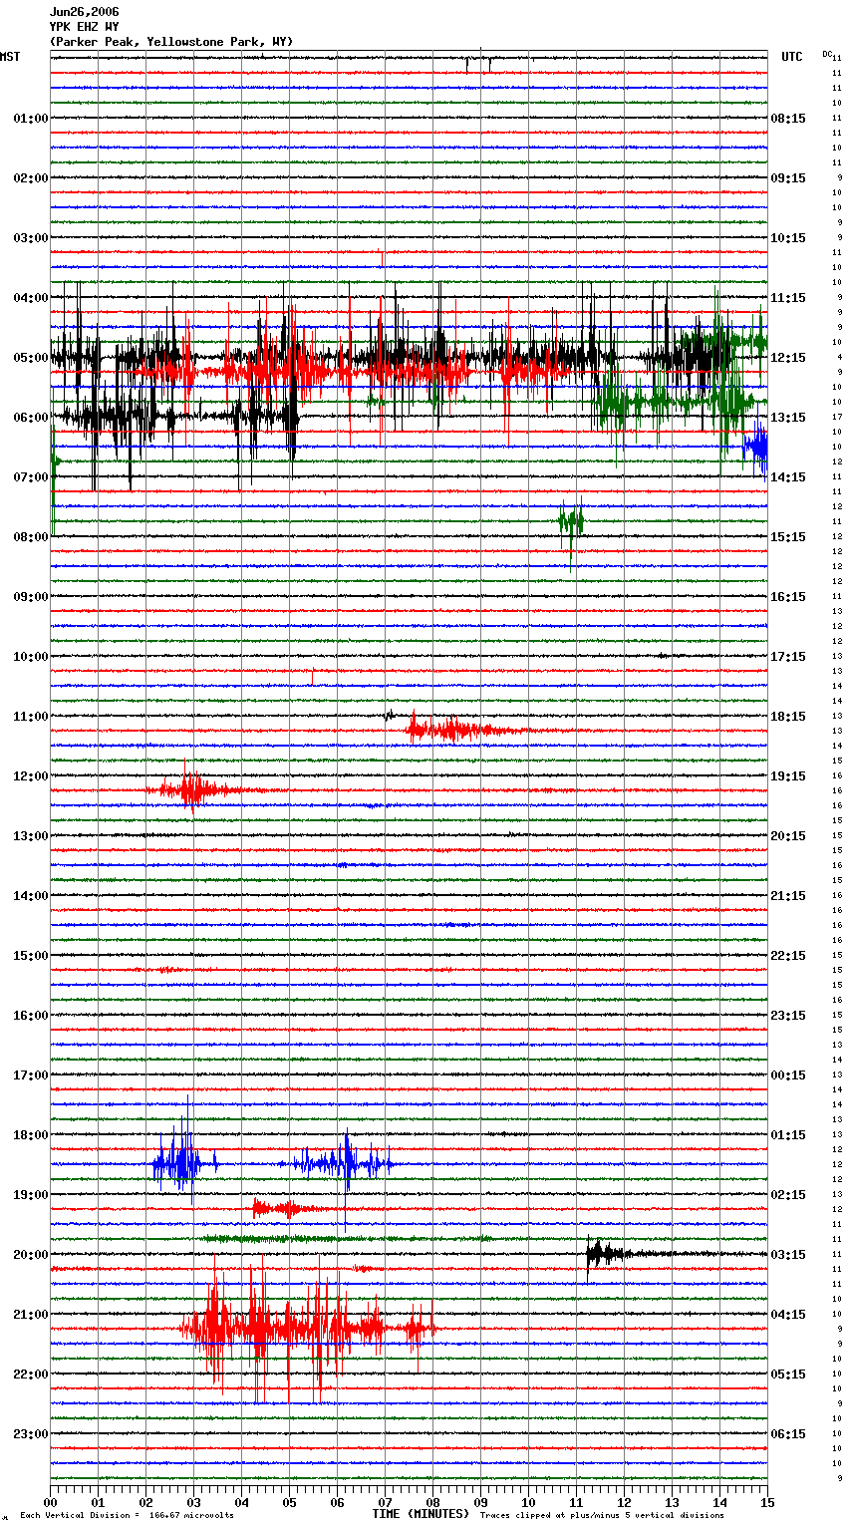Click the 03:15 UTC time label
Image resolution: width=847 pixels, height=1529 pixels.
pos(788,1254)
